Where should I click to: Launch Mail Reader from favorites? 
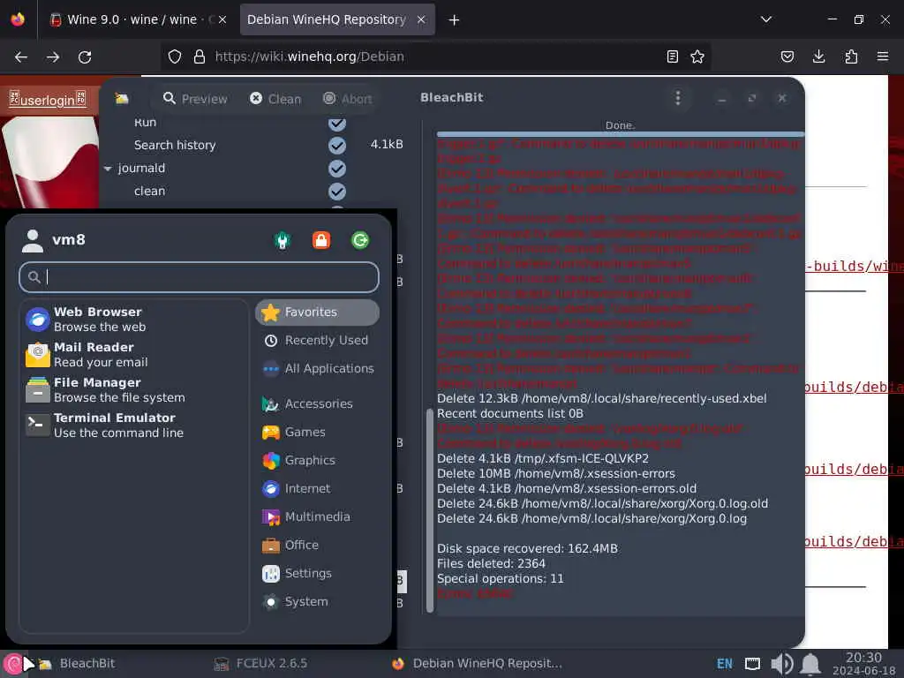click(x=136, y=354)
